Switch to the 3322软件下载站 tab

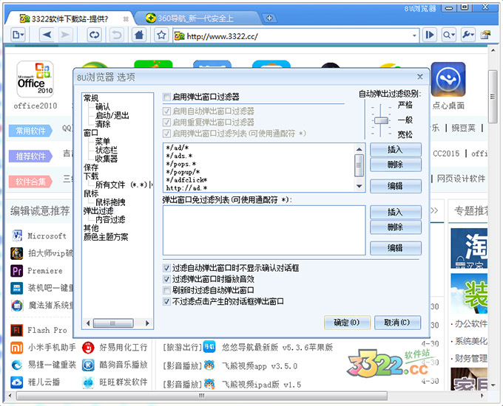tap(70, 19)
